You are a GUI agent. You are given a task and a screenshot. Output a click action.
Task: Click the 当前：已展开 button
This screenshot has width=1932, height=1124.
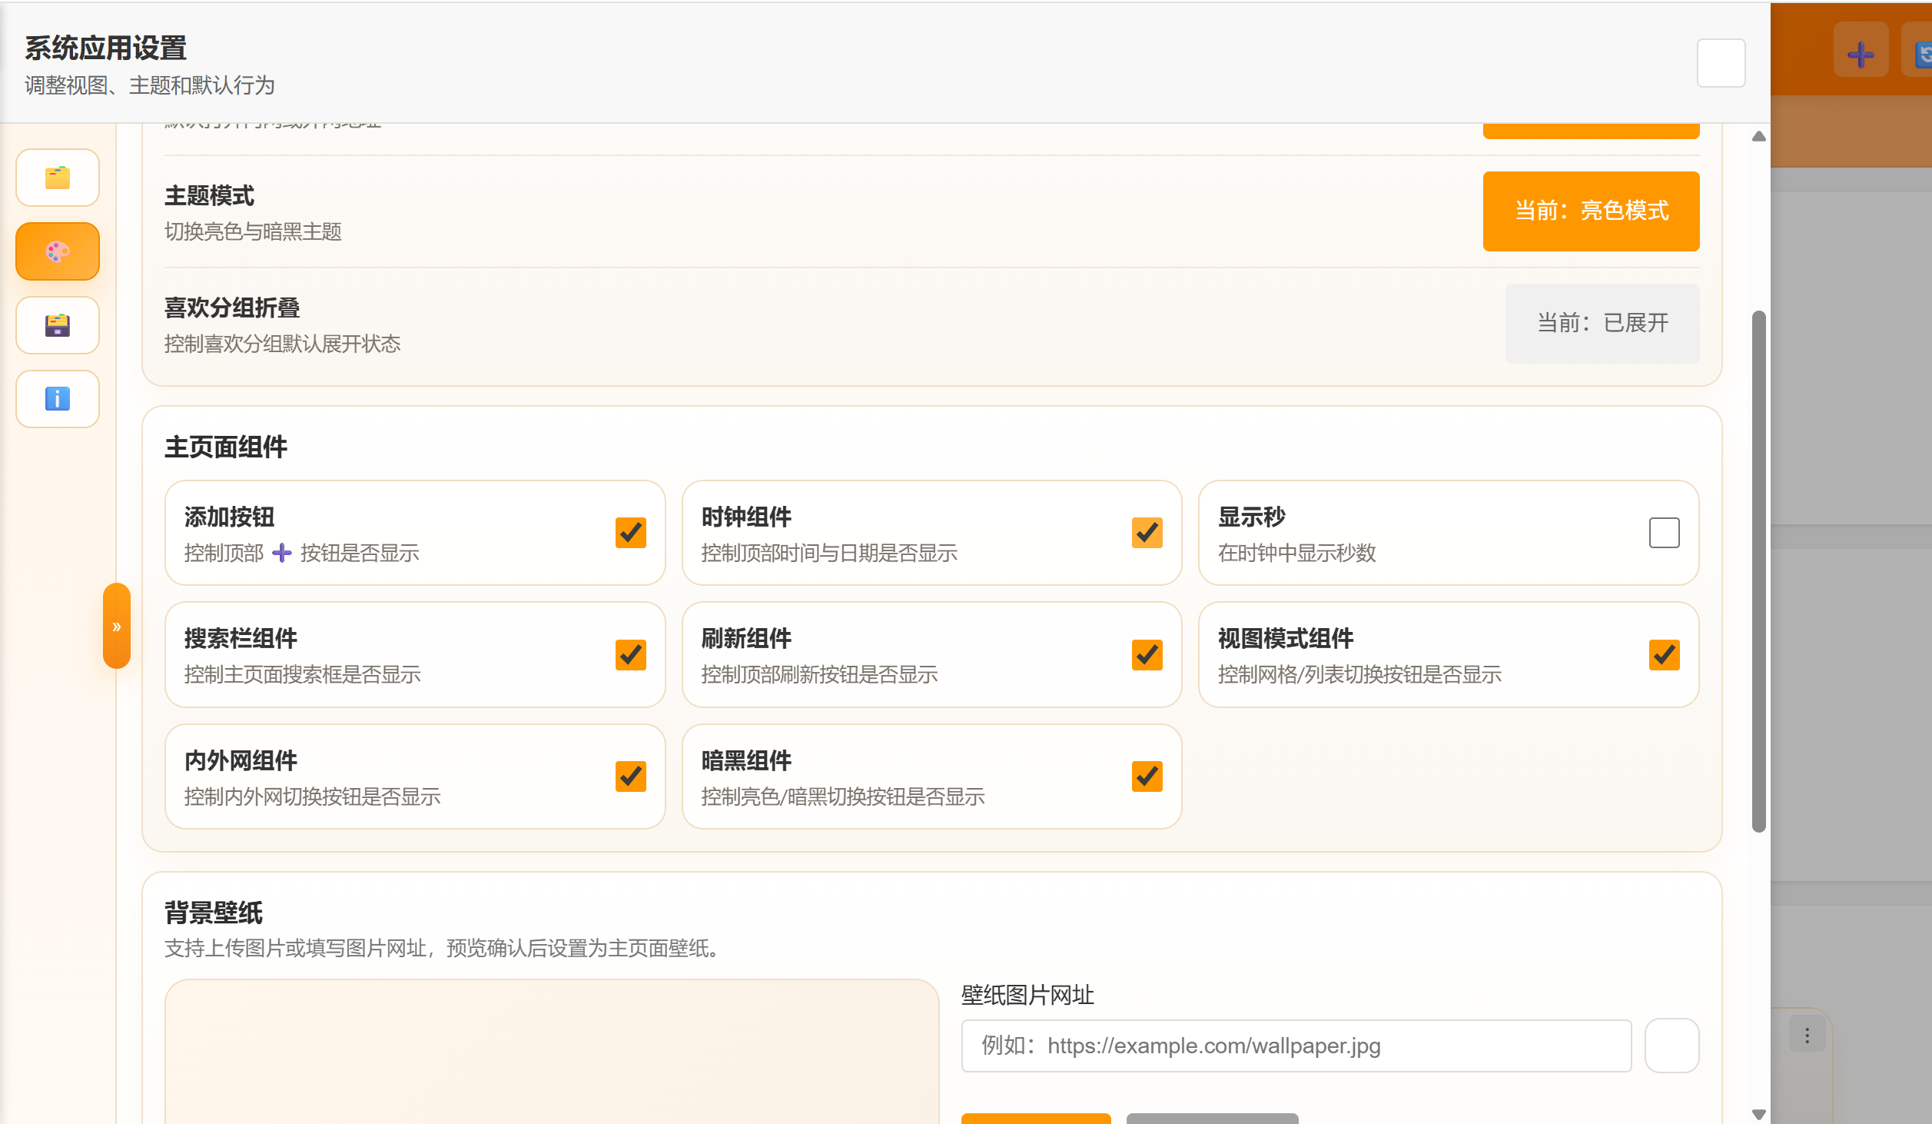1602,323
